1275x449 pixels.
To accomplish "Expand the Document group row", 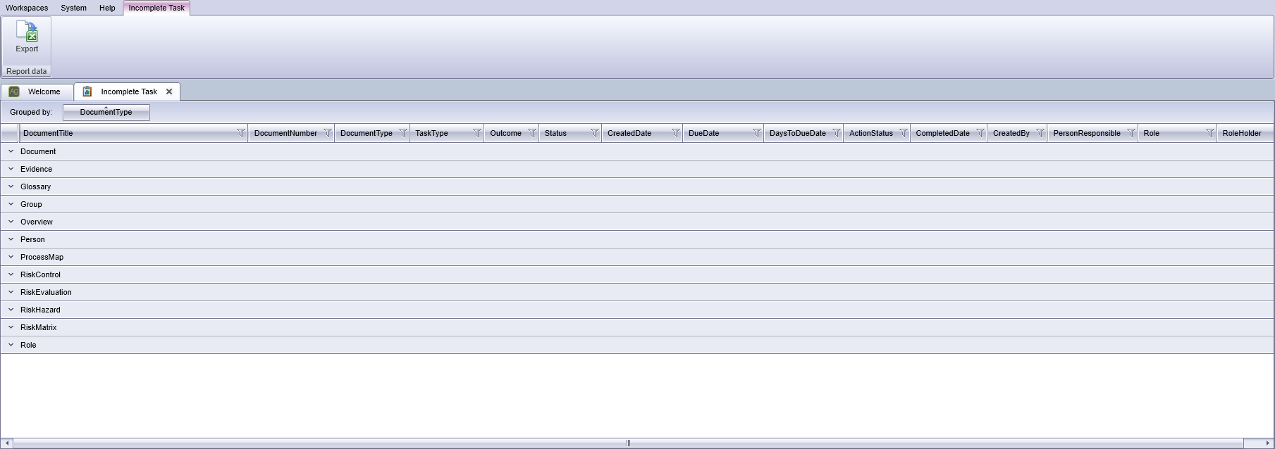I will pos(11,151).
